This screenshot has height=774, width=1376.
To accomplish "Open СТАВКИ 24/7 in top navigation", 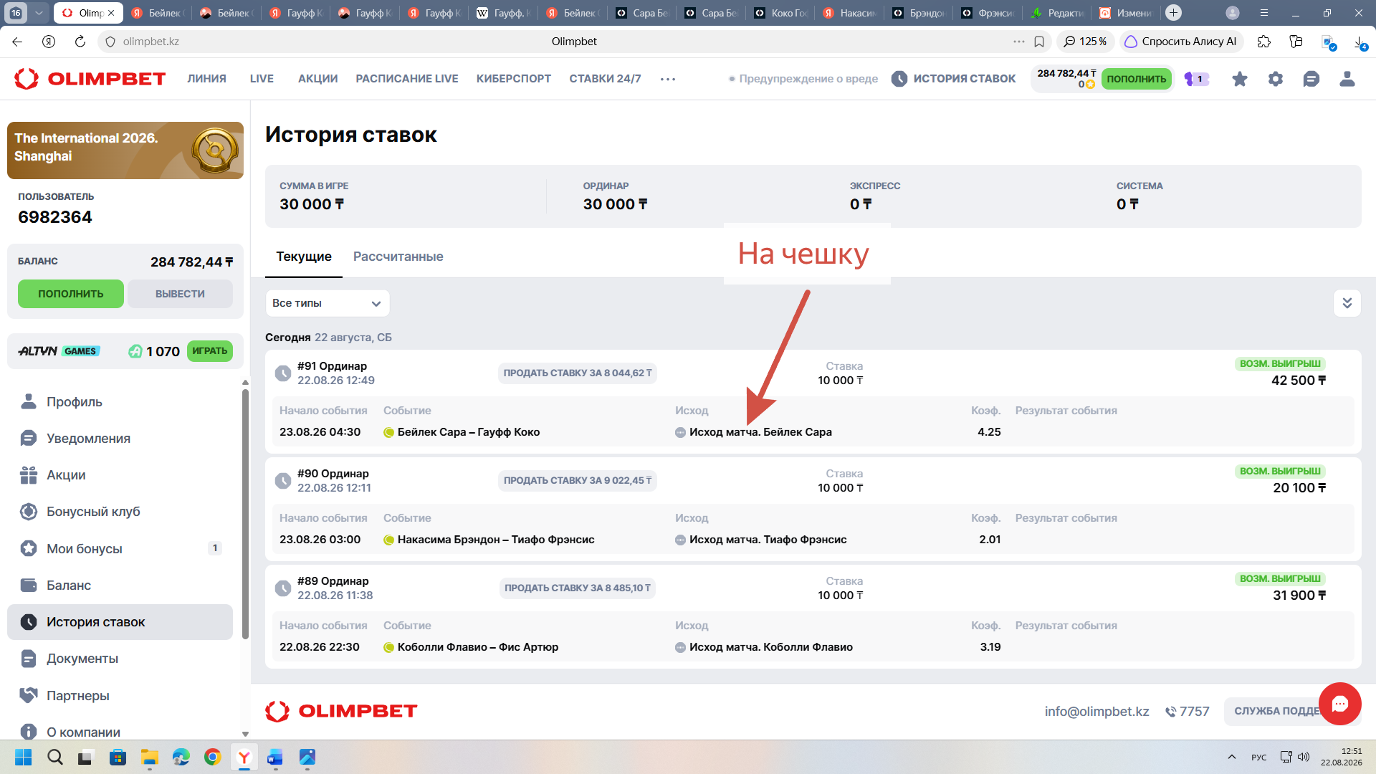I will [x=606, y=79].
